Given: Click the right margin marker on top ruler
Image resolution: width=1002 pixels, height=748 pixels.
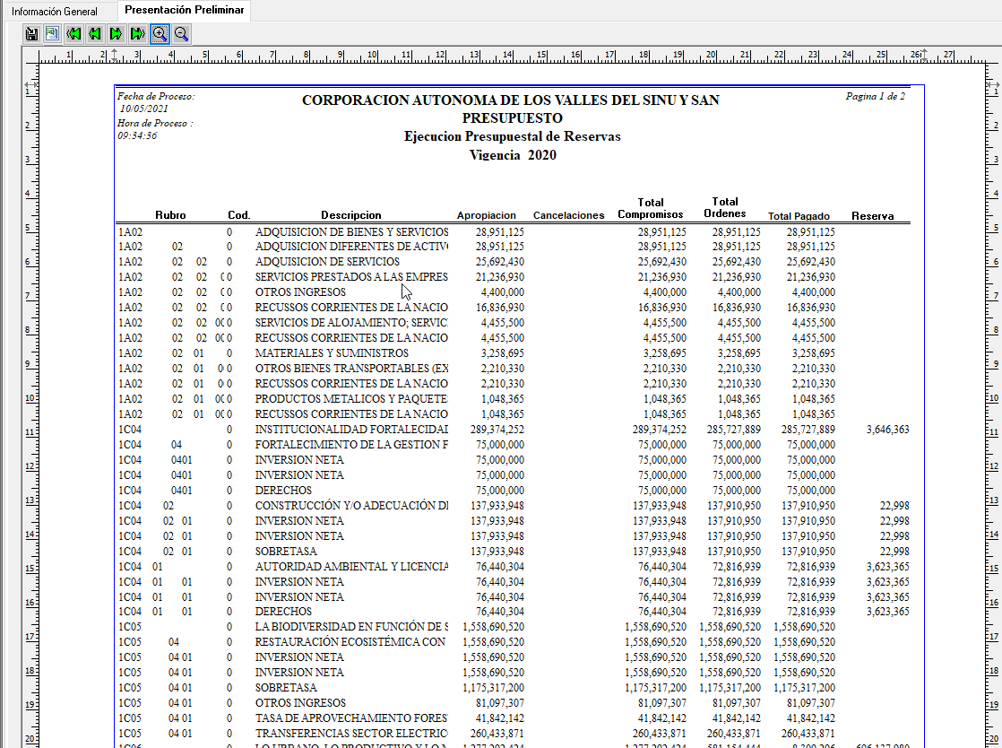Looking at the screenshot, I should pos(923,54).
